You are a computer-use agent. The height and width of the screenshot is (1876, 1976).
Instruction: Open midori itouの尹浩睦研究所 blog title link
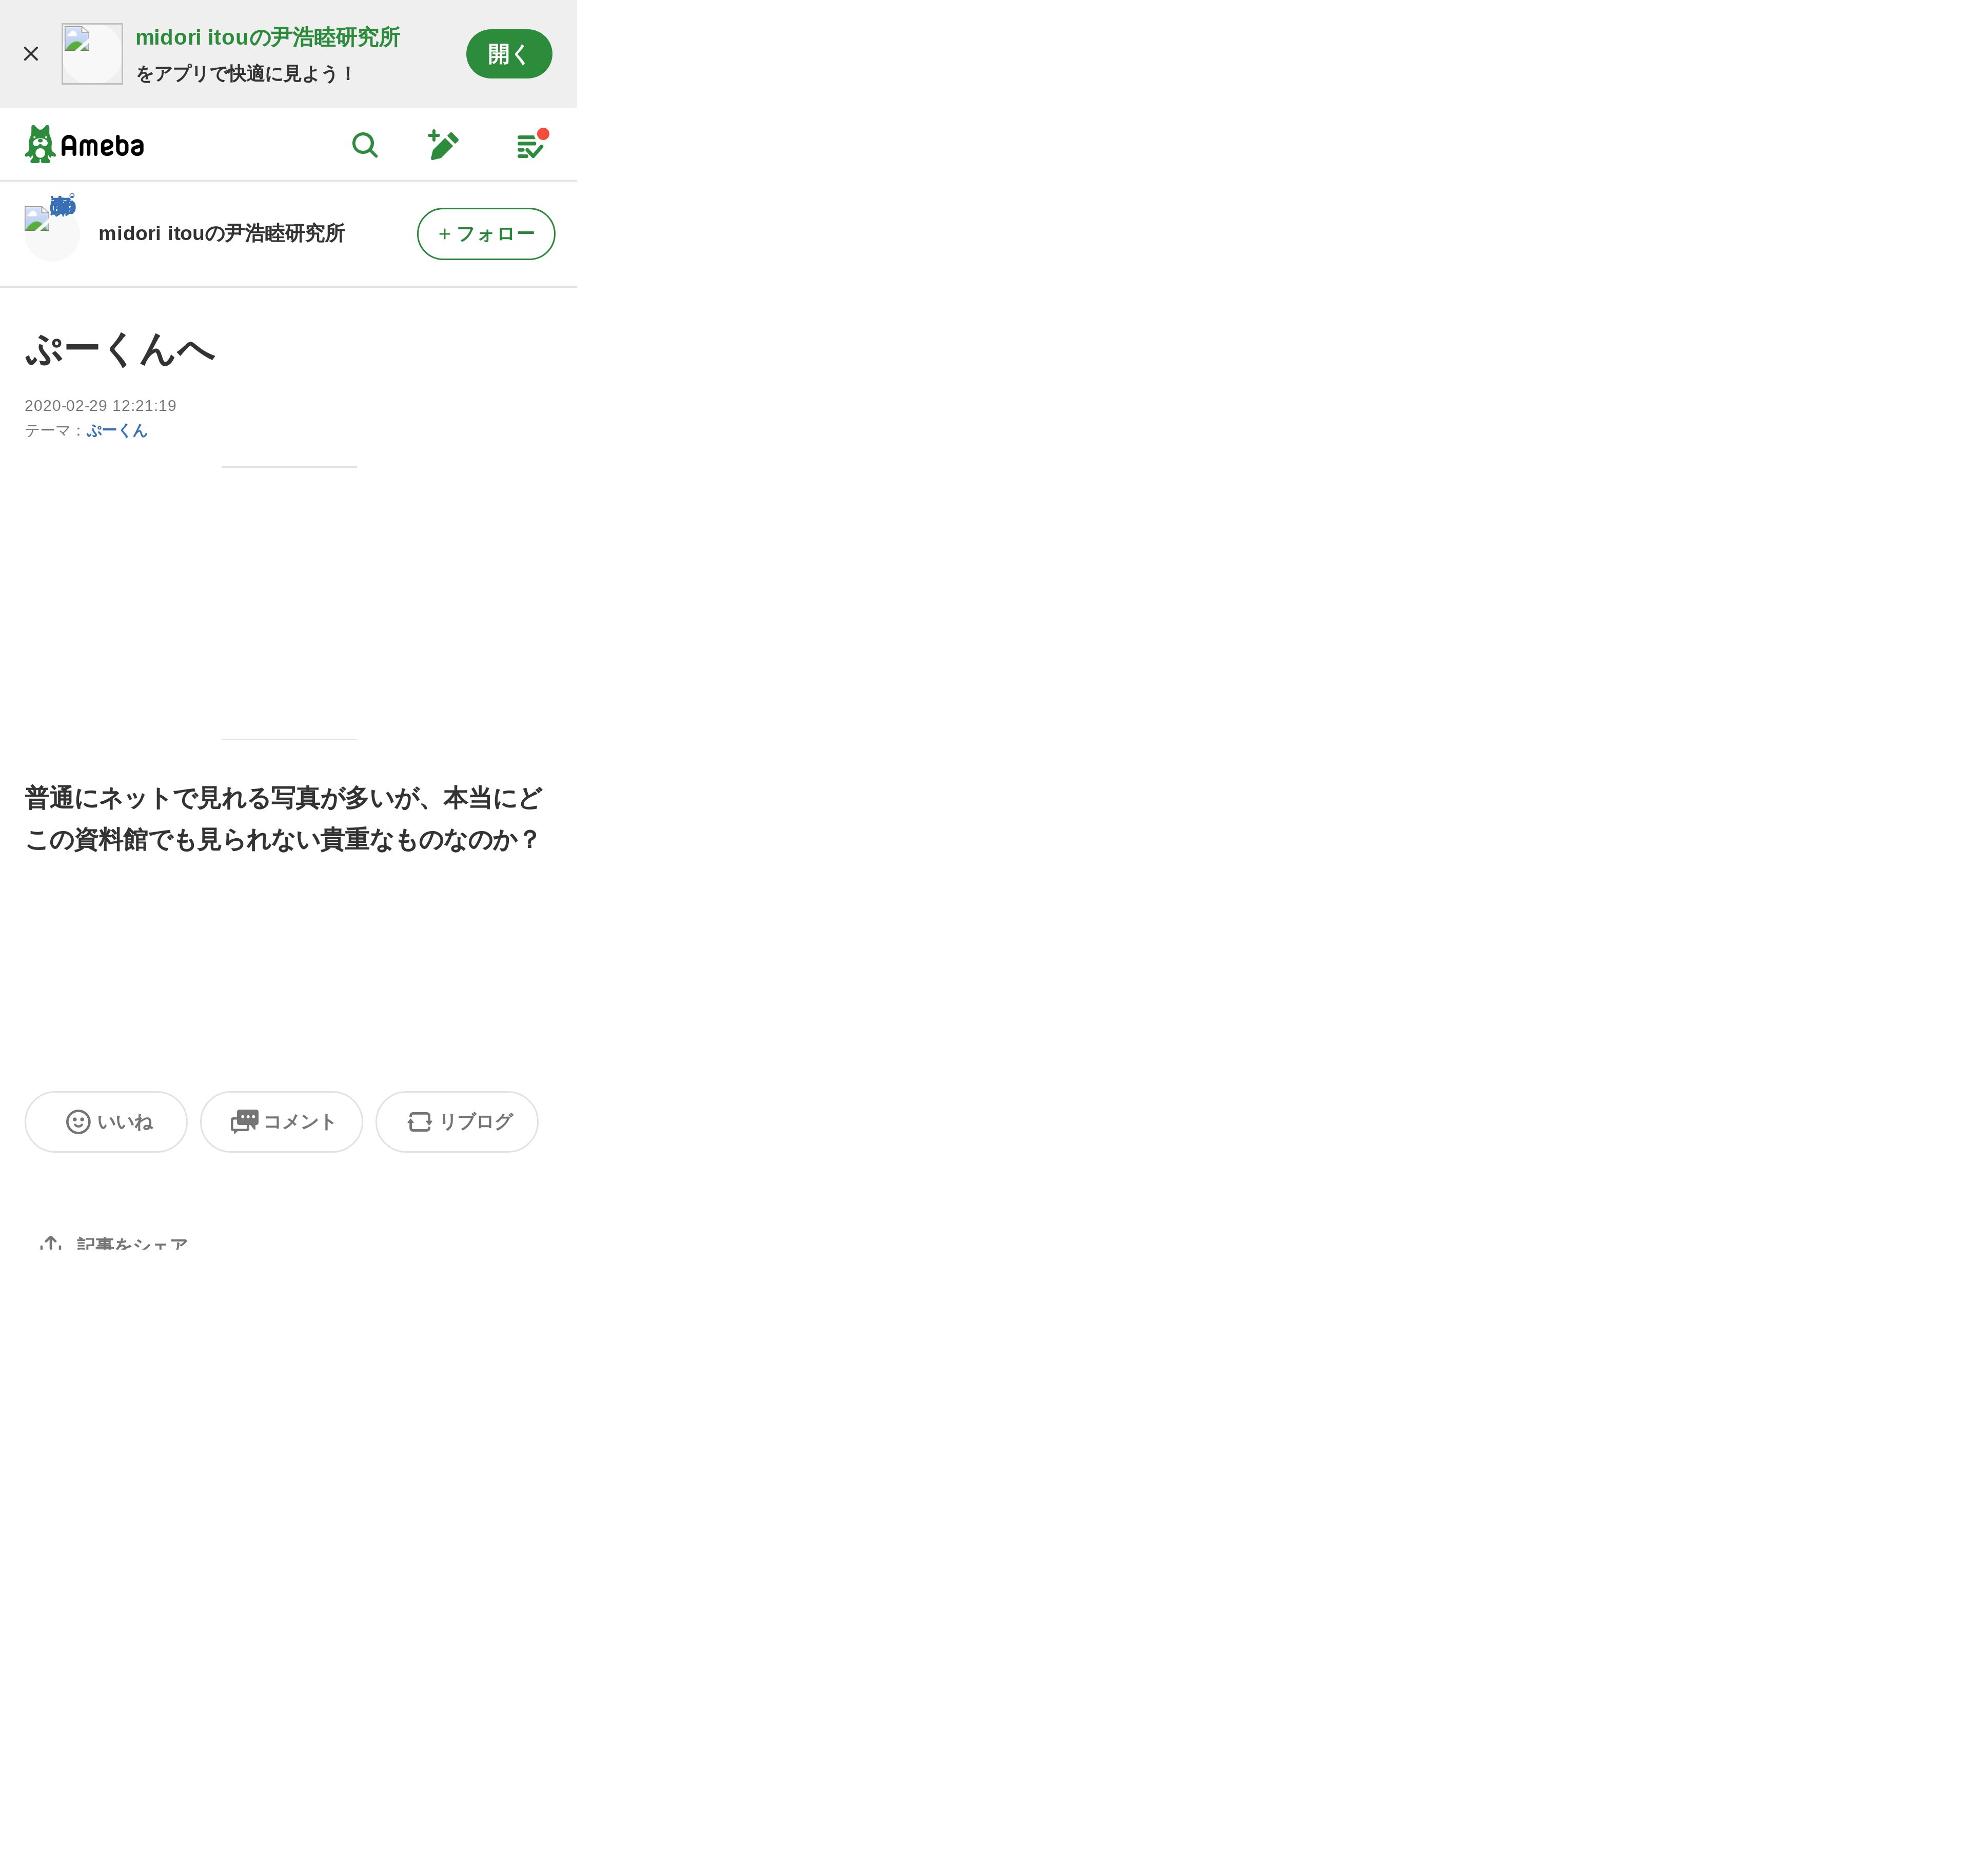click(x=222, y=234)
